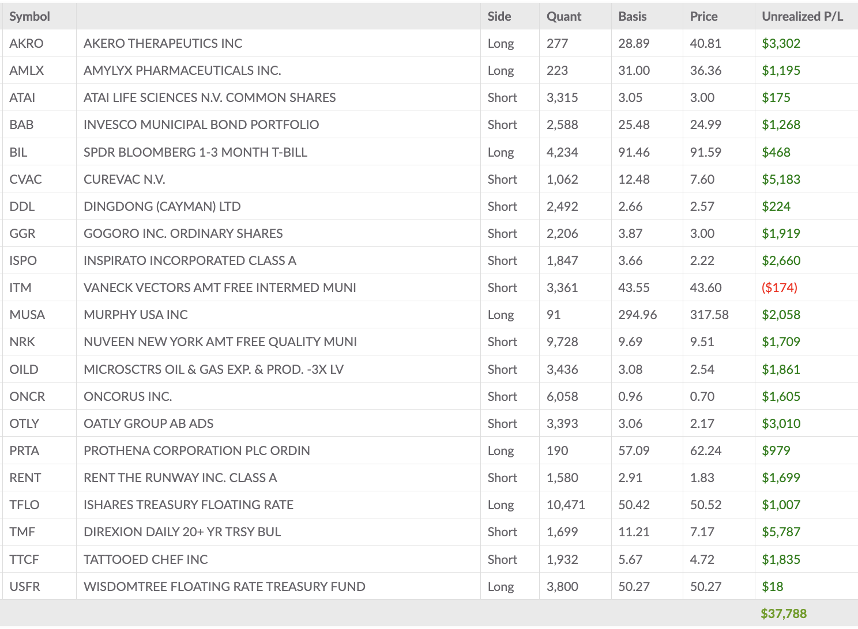
Task: Select ISPO unrealized P/L $2,660
Action: [781, 260]
